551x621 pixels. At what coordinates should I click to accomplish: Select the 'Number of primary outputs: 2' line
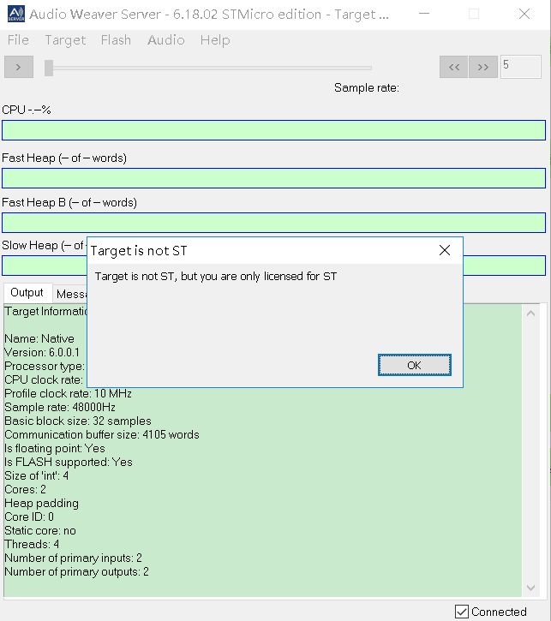(x=77, y=572)
